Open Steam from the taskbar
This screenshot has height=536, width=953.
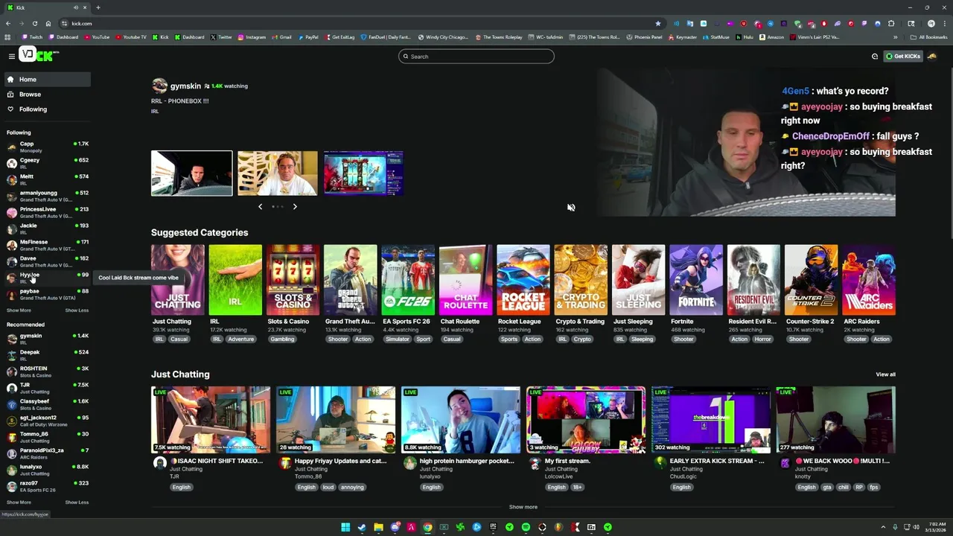(x=362, y=527)
